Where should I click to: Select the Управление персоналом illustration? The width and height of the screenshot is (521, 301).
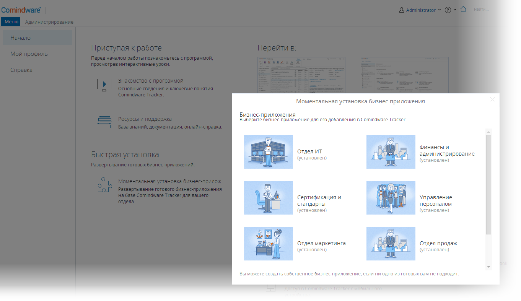[391, 198]
